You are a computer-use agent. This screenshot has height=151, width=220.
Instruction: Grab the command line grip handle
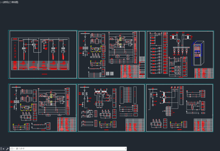[x=1, y=149]
